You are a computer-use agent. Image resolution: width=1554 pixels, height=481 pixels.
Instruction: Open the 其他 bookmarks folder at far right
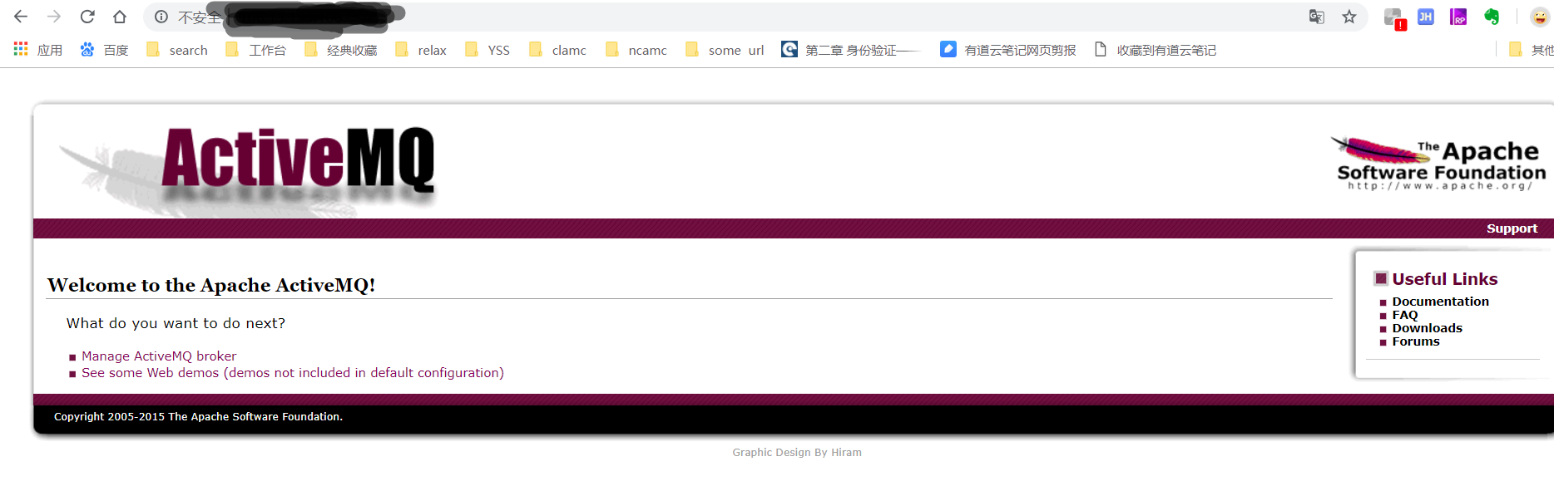click(x=1531, y=50)
